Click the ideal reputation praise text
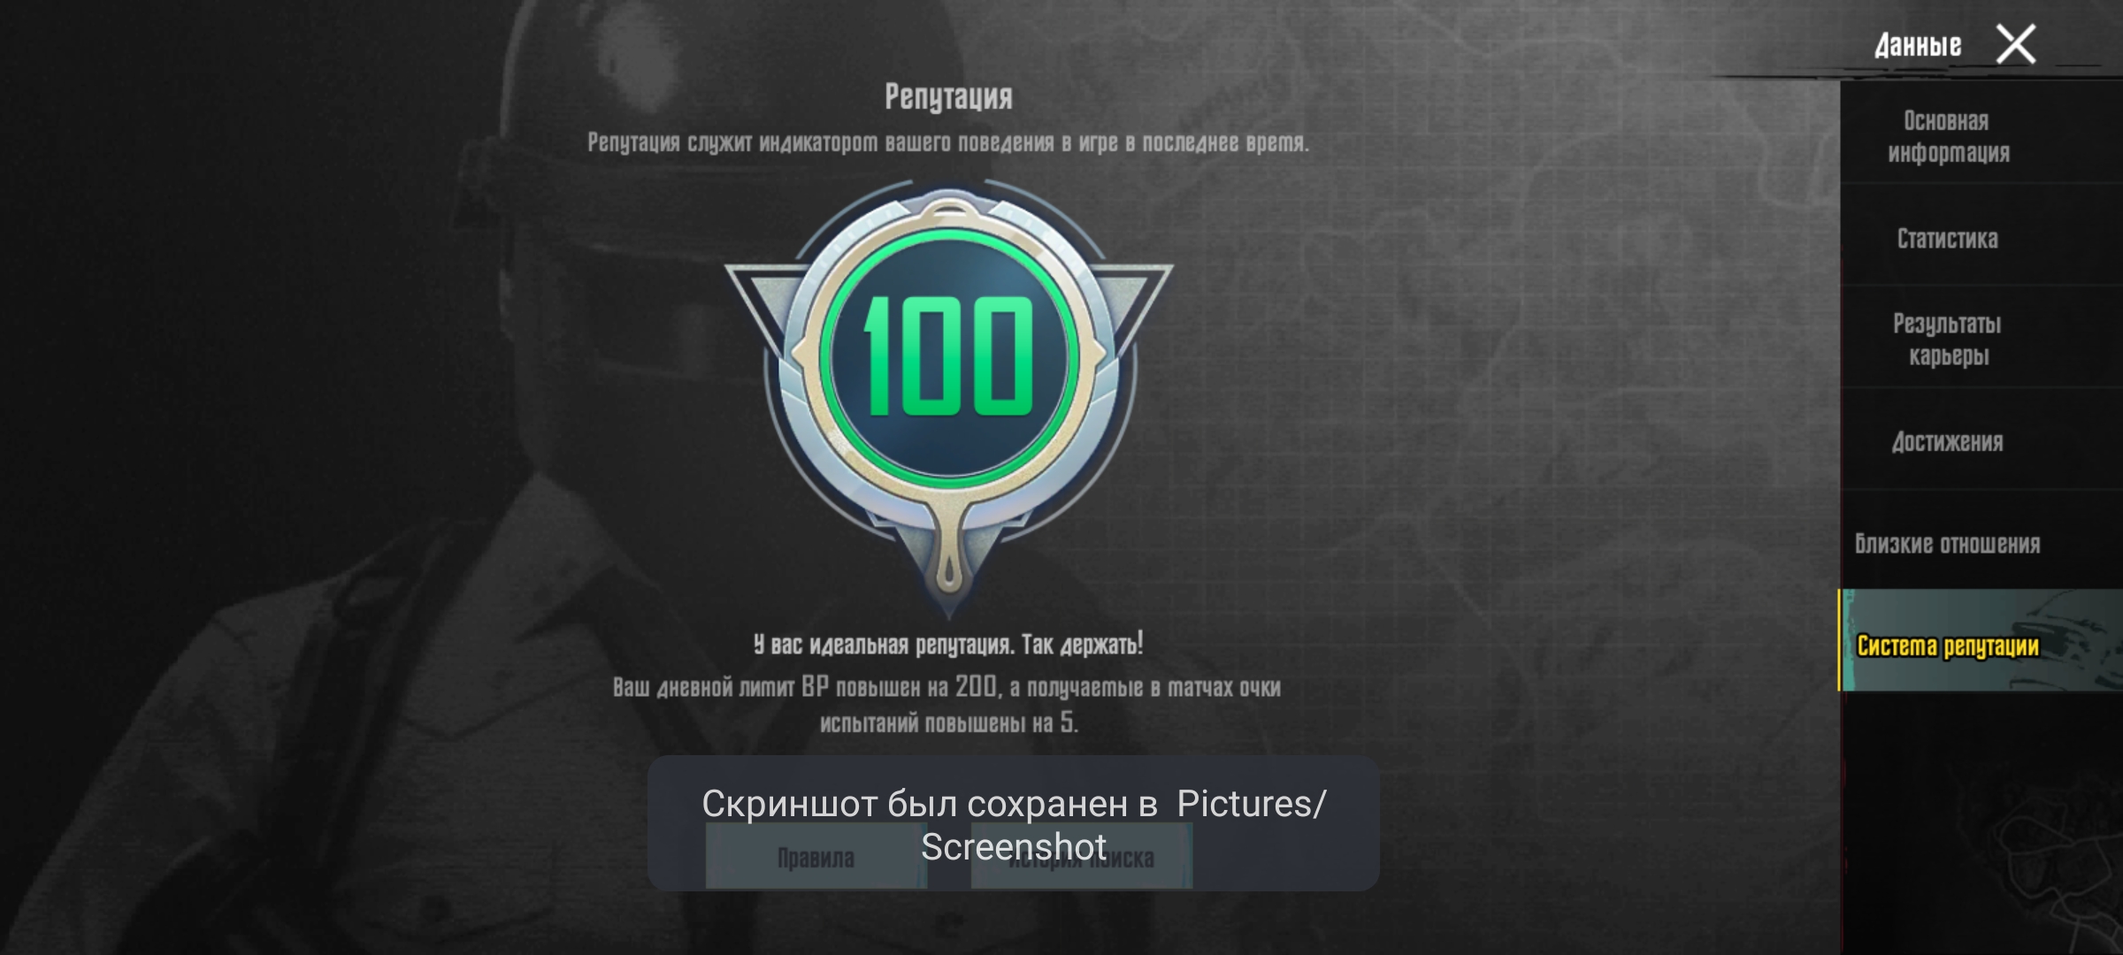 pos(948,645)
